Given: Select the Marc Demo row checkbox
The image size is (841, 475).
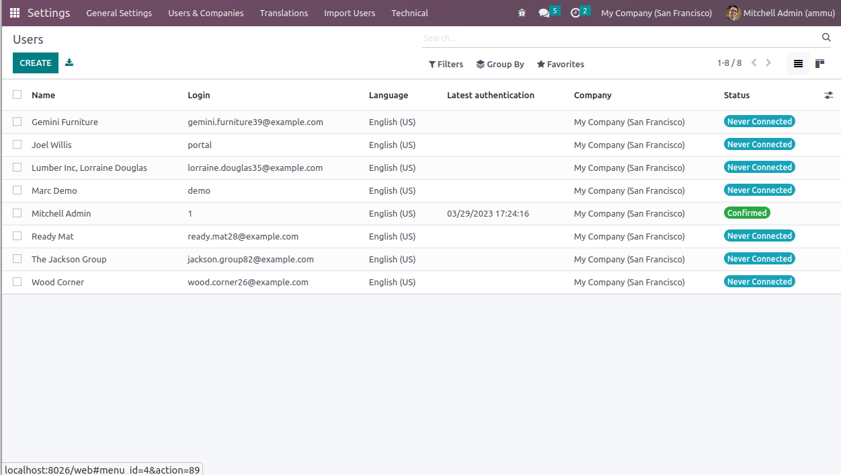Looking at the screenshot, I should [x=17, y=190].
